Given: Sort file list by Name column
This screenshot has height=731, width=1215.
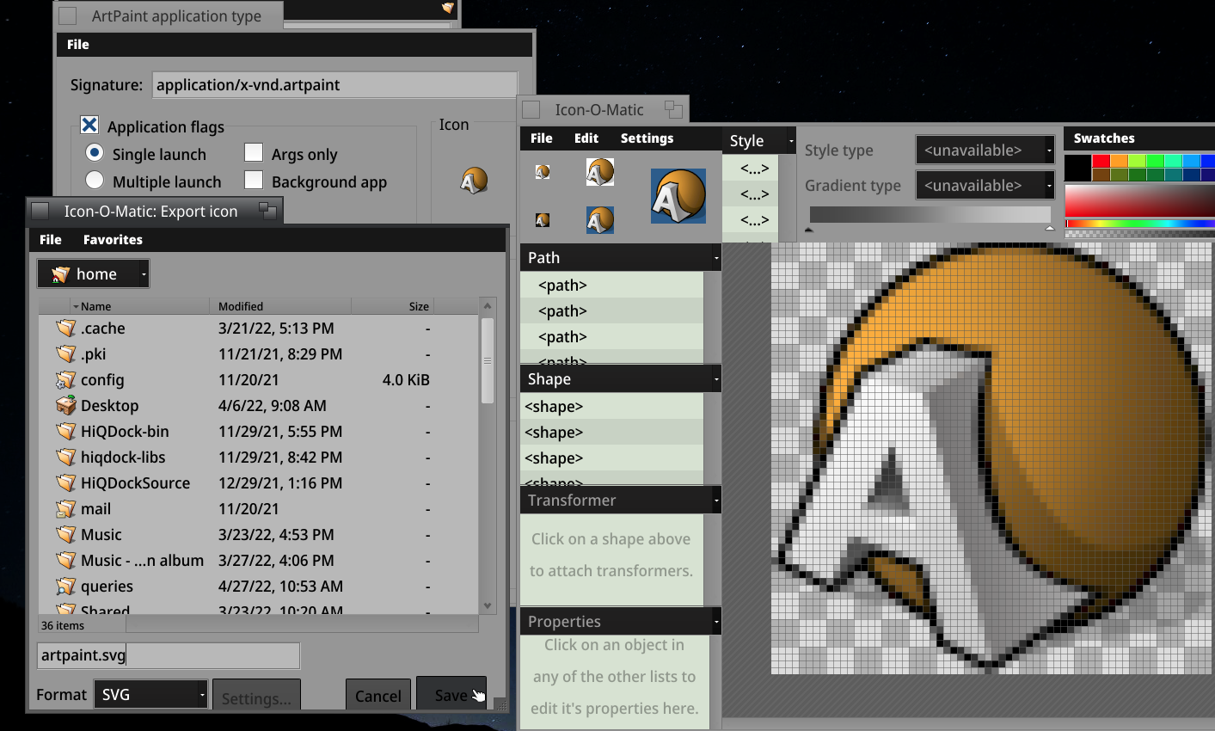Looking at the screenshot, I should click(x=139, y=306).
